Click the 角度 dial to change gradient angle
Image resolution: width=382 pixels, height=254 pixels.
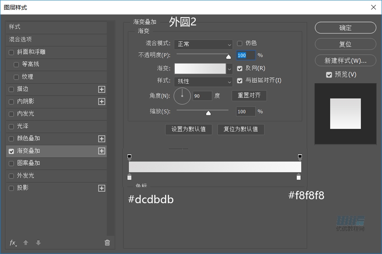[182, 96]
